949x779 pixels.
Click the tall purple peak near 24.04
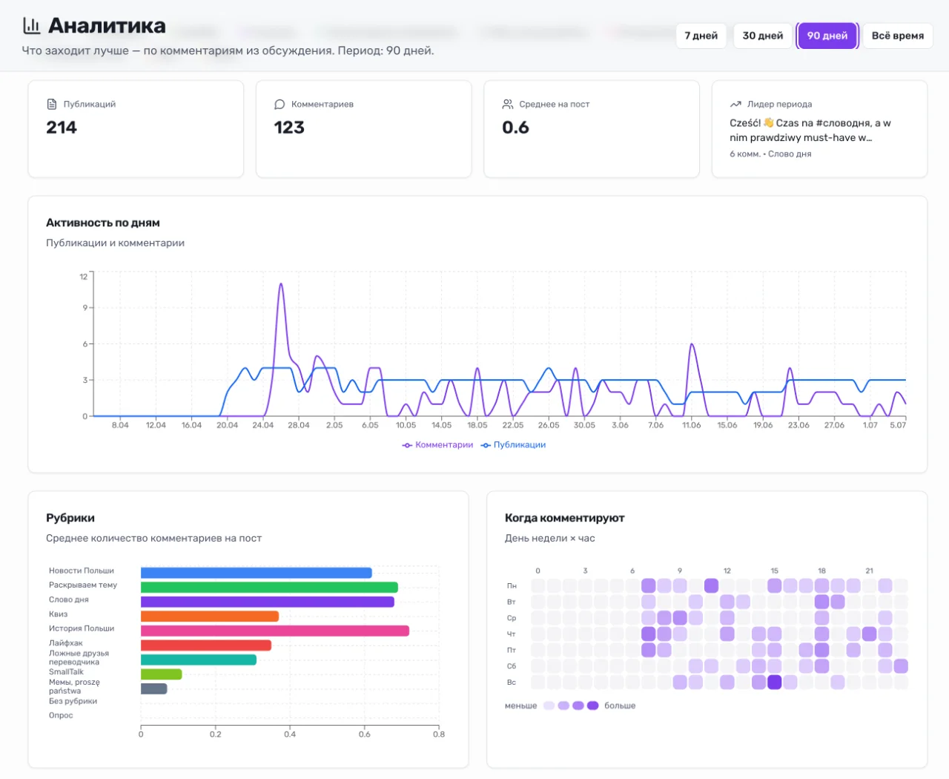(281, 284)
